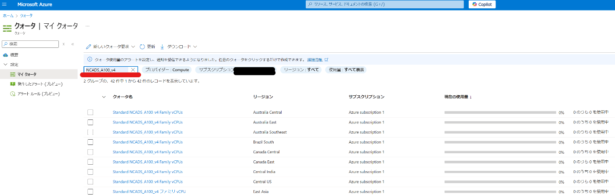Click the external link icon after 詳細情報
The height and width of the screenshot is (195, 615).
tap(326, 59)
